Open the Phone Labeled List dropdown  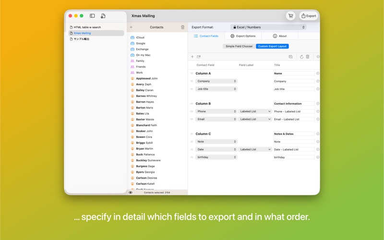point(255,111)
